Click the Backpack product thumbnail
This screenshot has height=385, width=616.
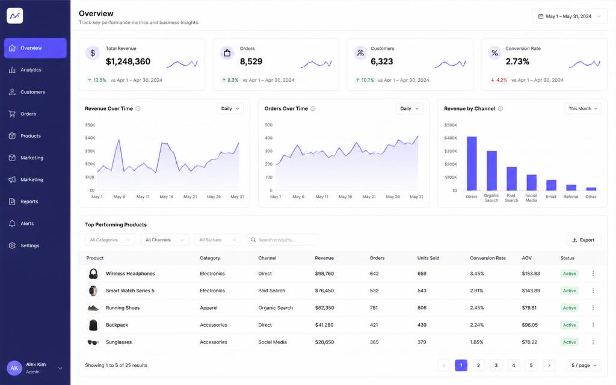(93, 325)
